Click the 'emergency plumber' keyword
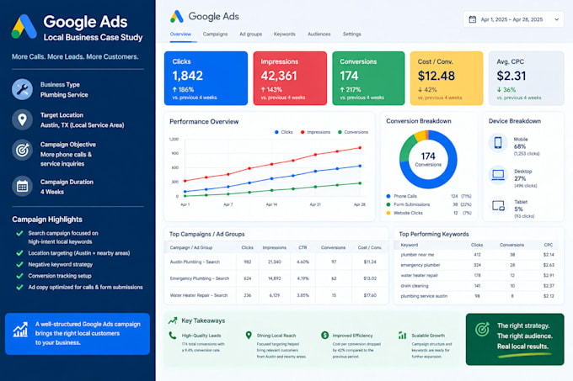573x381 pixels. click(x=420, y=265)
